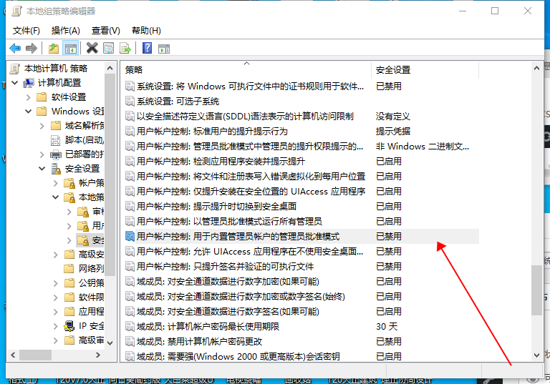Select 以管理员批准模式运行所有管理员 policy
The width and height of the screenshot is (550, 384).
click(x=229, y=221)
